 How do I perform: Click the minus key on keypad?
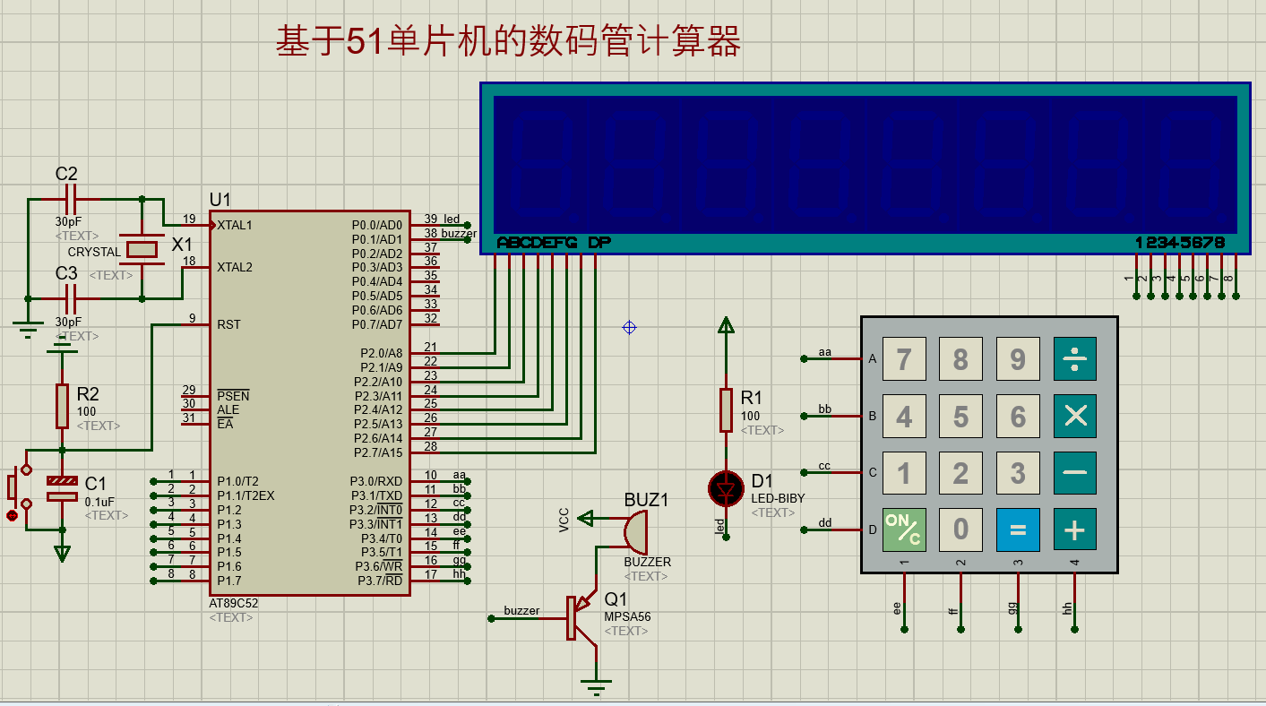[1074, 473]
